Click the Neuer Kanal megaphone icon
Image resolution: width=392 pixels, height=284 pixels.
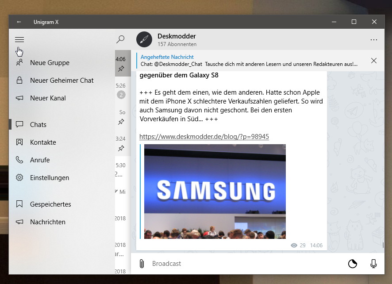click(19, 98)
